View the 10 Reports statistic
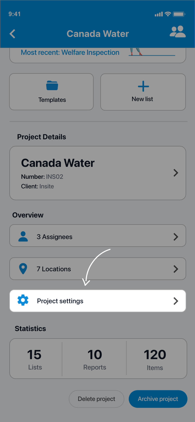This screenshot has height=422, width=195. tap(95, 359)
